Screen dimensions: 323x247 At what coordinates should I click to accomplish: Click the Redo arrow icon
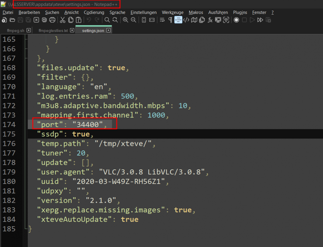coord(97,20)
